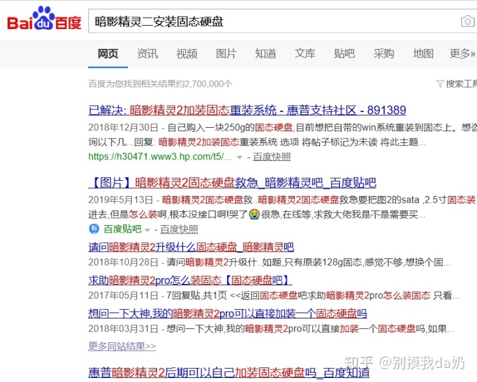The height and width of the screenshot is (382, 477).
Task: Select the 网页 tab
Action: pos(108,54)
